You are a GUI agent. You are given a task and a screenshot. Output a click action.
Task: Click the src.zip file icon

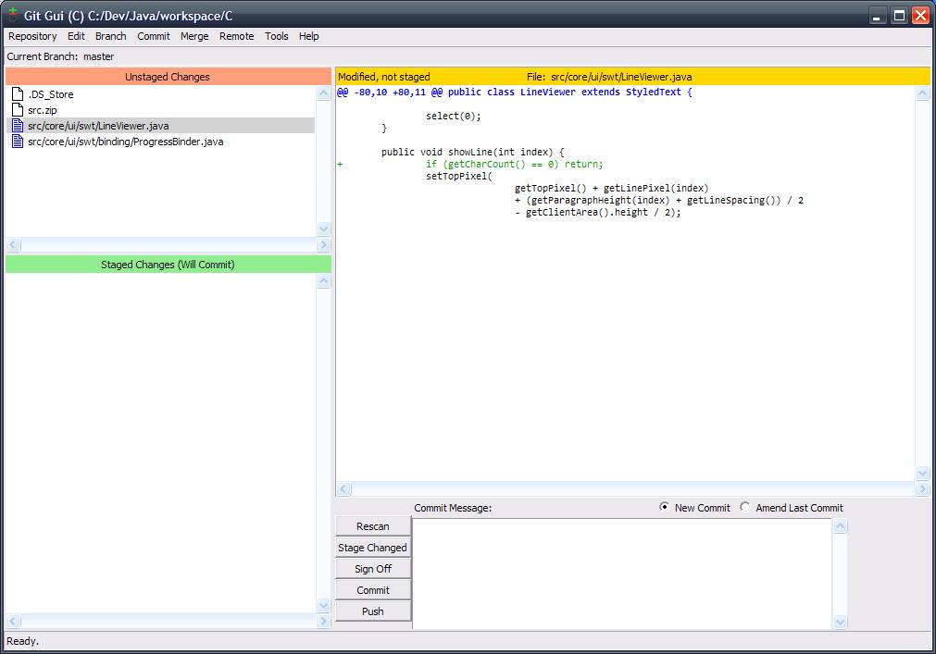(18, 110)
